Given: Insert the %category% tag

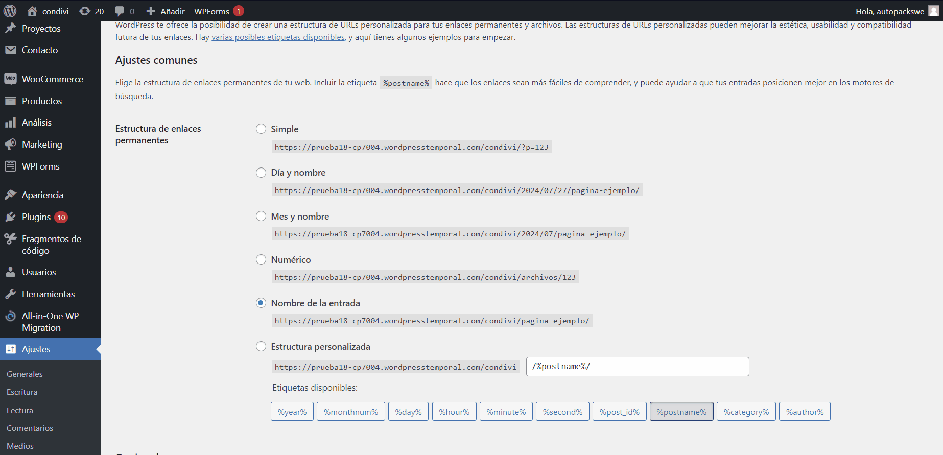Looking at the screenshot, I should pyautogui.click(x=746, y=412).
